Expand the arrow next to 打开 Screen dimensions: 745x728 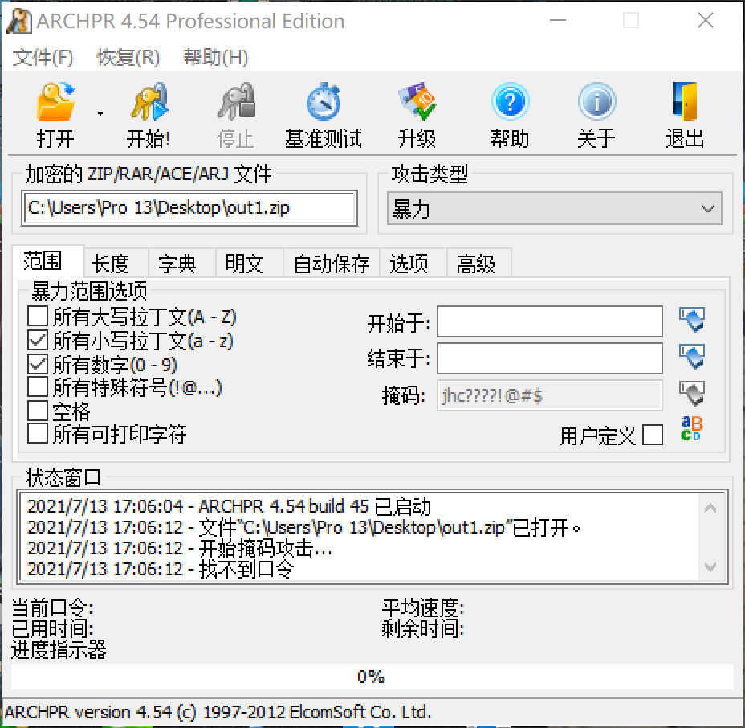[100, 114]
